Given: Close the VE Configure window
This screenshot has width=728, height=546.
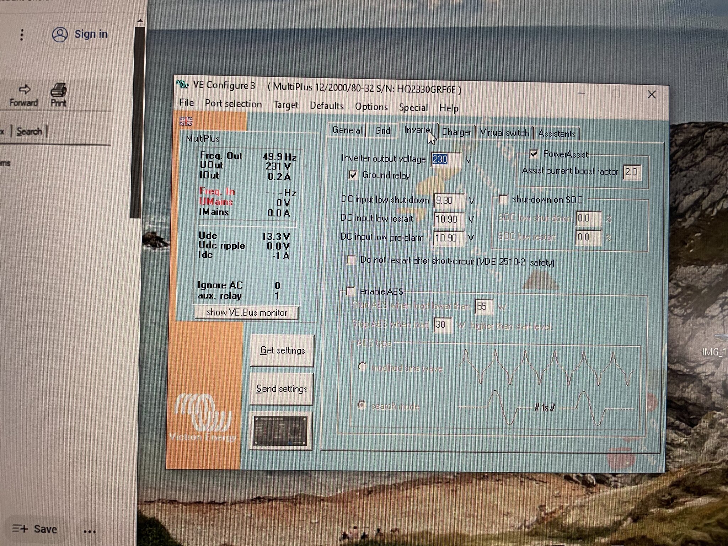Looking at the screenshot, I should (652, 95).
